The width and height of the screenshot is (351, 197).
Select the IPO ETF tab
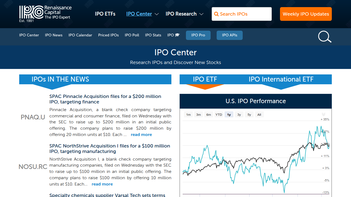pos(205,79)
